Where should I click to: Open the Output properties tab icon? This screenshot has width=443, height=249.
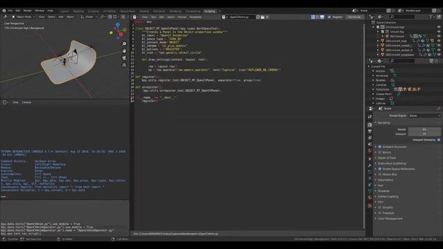point(370,131)
